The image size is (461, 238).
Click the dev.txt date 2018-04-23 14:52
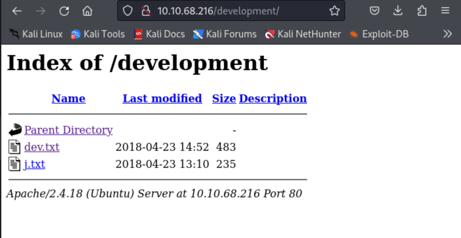coord(162,147)
